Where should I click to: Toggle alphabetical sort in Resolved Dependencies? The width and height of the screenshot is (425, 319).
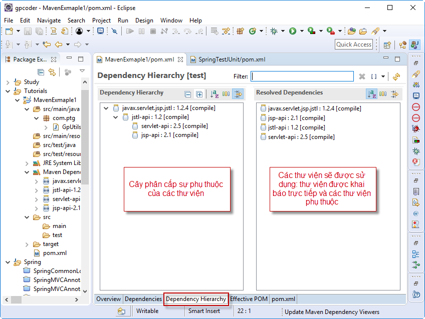point(371,94)
